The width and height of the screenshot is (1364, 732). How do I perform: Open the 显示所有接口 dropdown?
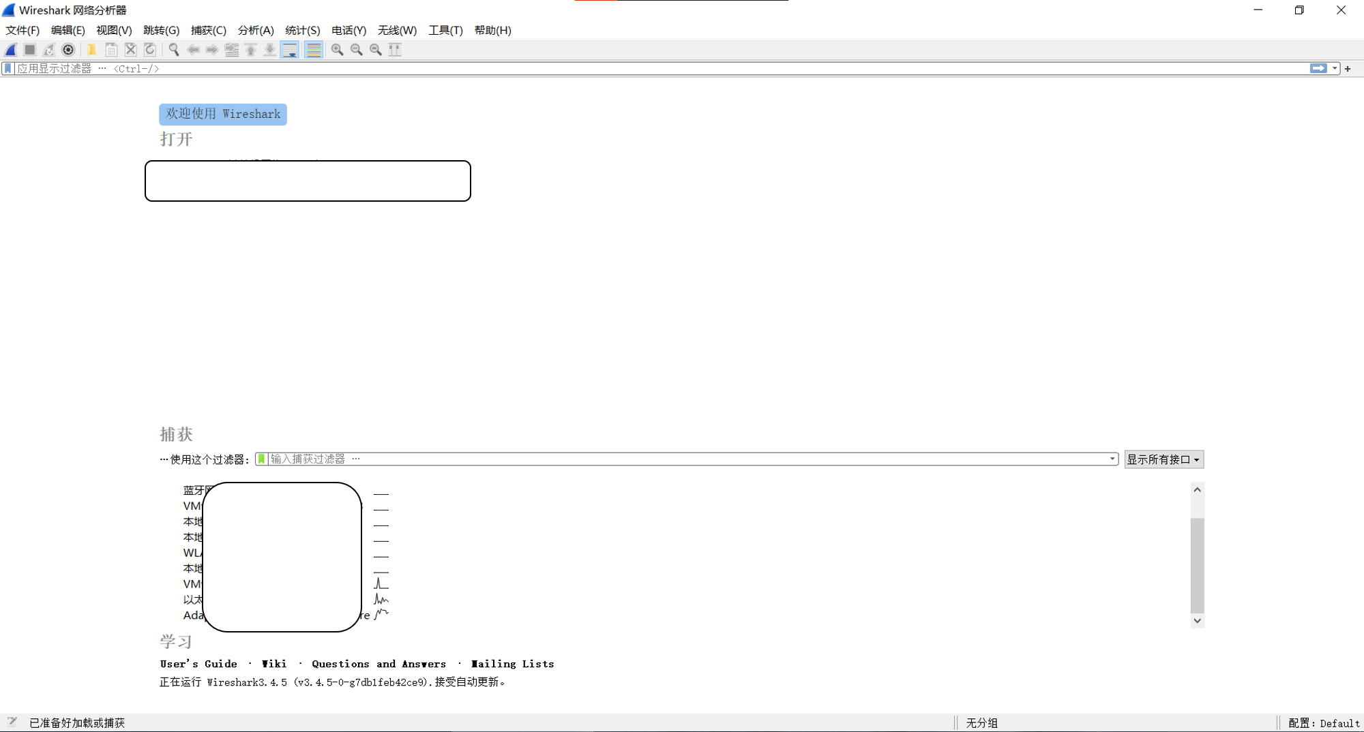point(1163,459)
